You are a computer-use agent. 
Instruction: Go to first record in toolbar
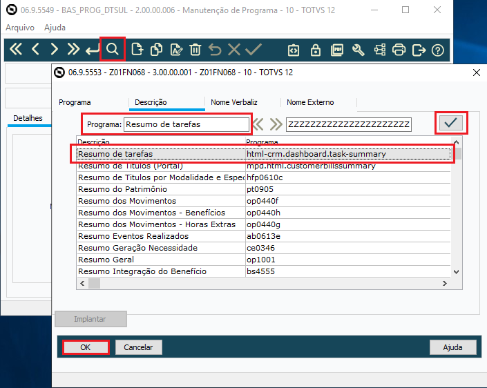pos(16,49)
